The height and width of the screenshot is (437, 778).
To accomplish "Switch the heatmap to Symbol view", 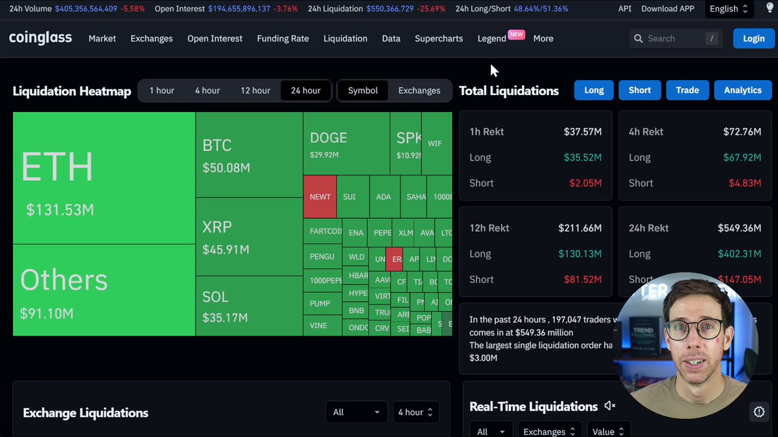I will 363,91.
